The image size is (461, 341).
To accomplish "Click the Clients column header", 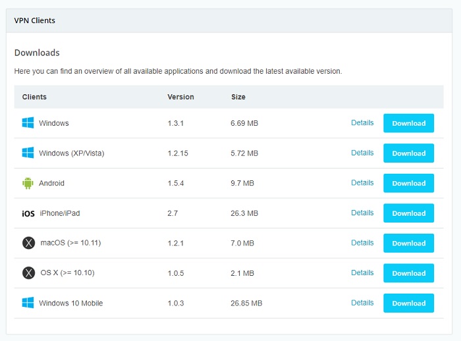I will point(34,97).
